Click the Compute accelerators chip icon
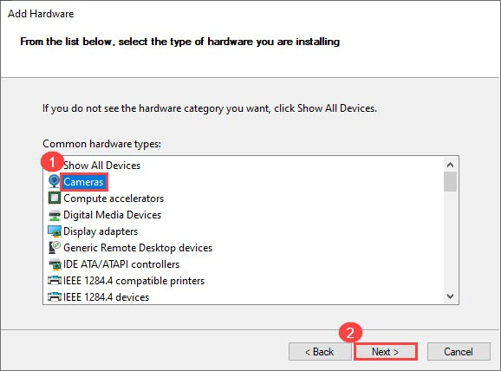Image resolution: width=501 pixels, height=371 pixels. [x=55, y=199]
